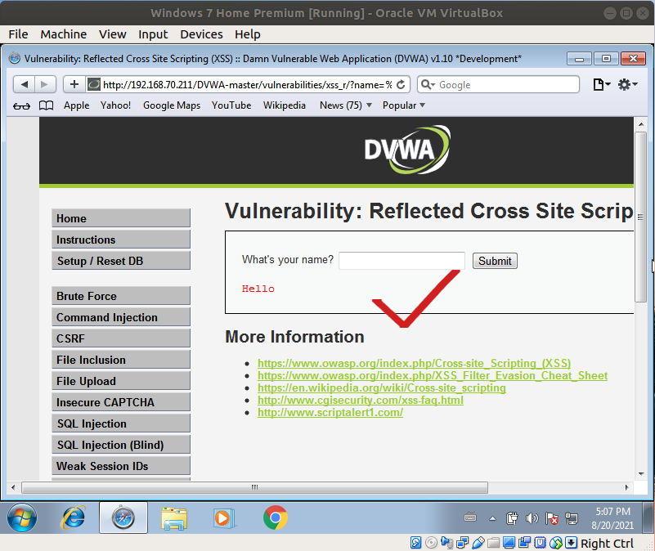Open the VirtualBox Help menu
Image resolution: width=655 pixels, height=551 pixels.
click(x=247, y=34)
